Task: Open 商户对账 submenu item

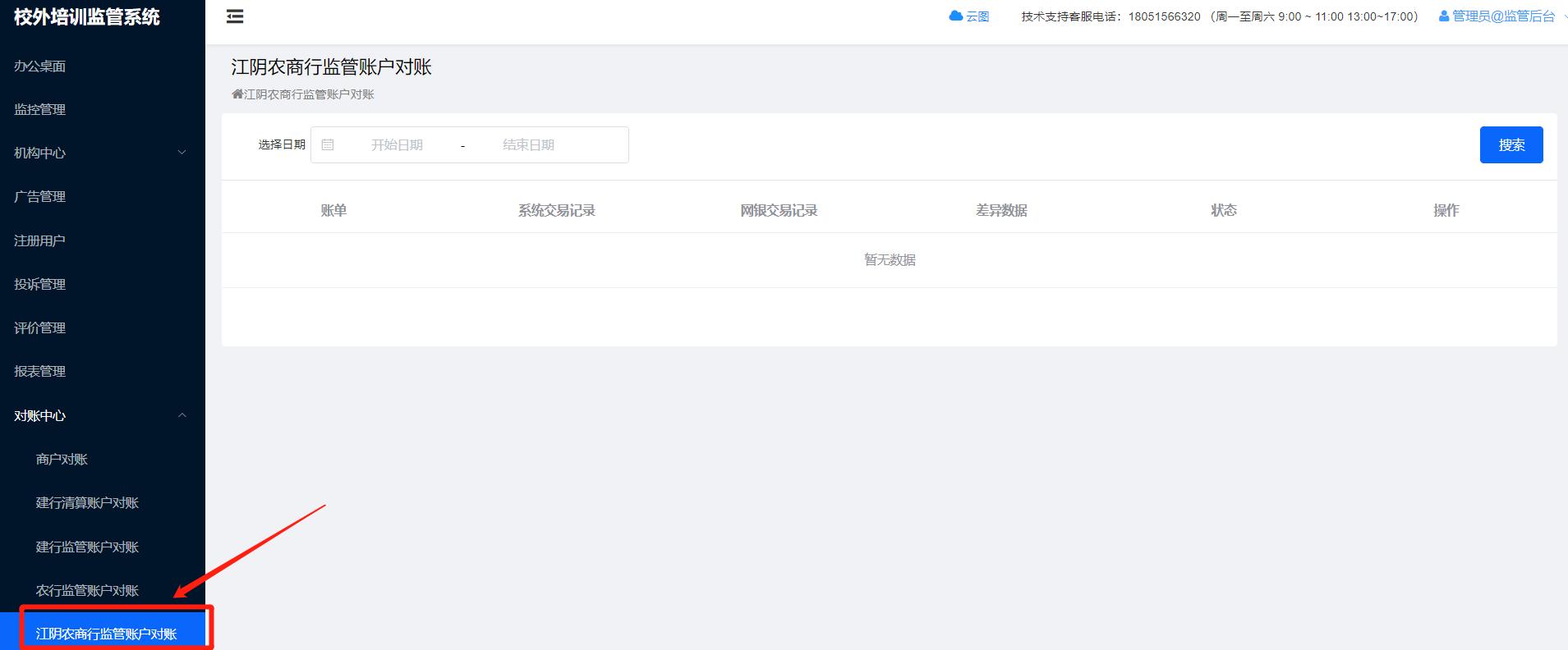Action: click(x=62, y=460)
